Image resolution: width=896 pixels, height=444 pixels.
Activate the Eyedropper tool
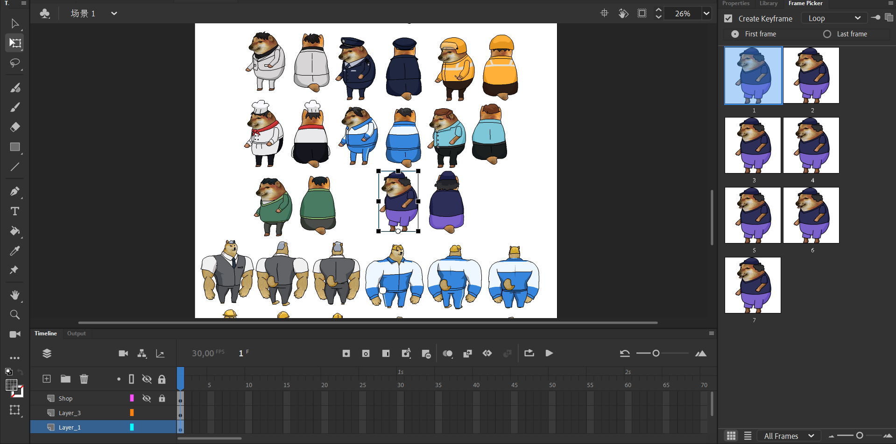tap(15, 251)
